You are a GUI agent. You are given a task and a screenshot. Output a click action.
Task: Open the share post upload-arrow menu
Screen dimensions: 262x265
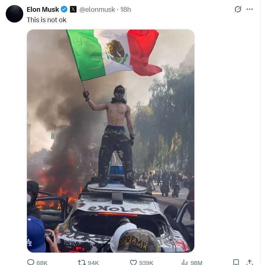coord(250,262)
